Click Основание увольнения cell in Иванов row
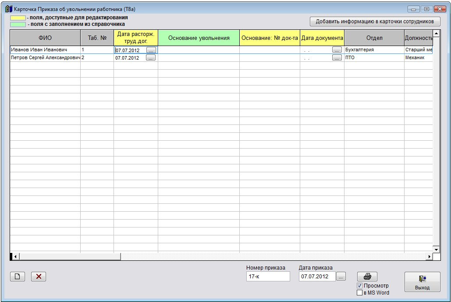 point(199,50)
